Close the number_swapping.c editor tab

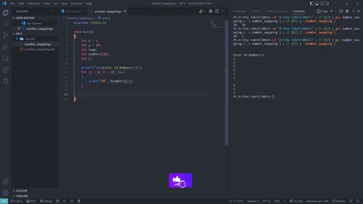coord(125,11)
